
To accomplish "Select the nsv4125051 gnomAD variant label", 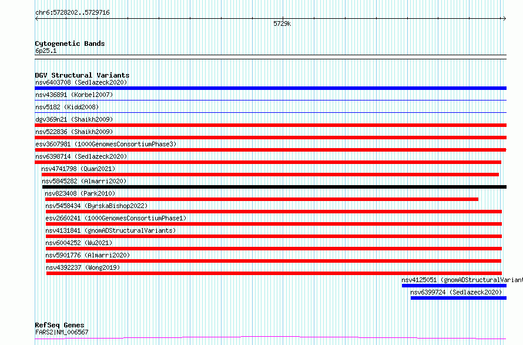I will pyautogui.click(x=462, y=280).
